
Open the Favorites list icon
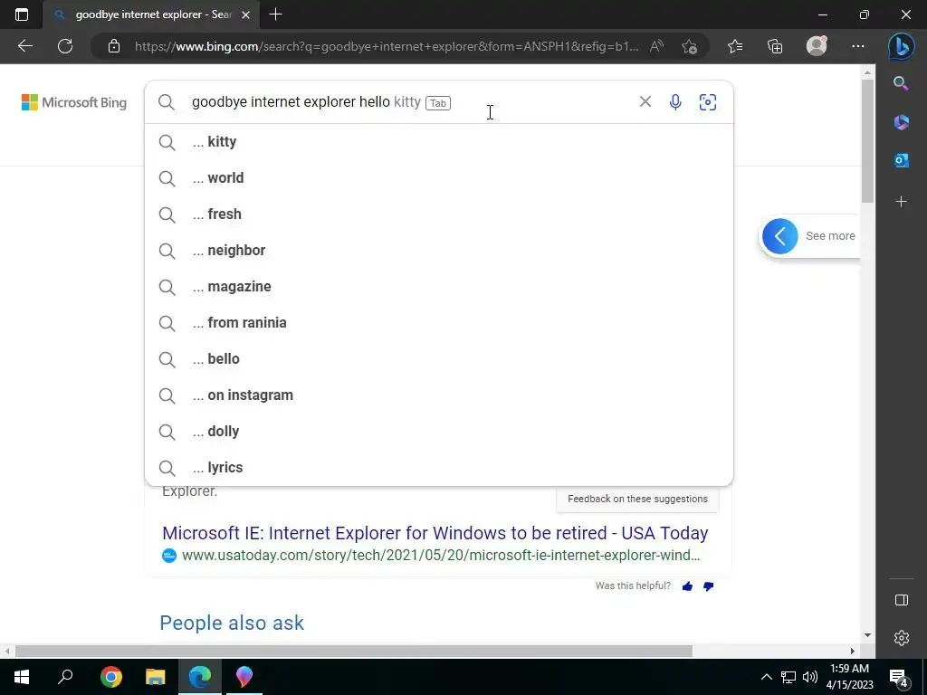735,46
